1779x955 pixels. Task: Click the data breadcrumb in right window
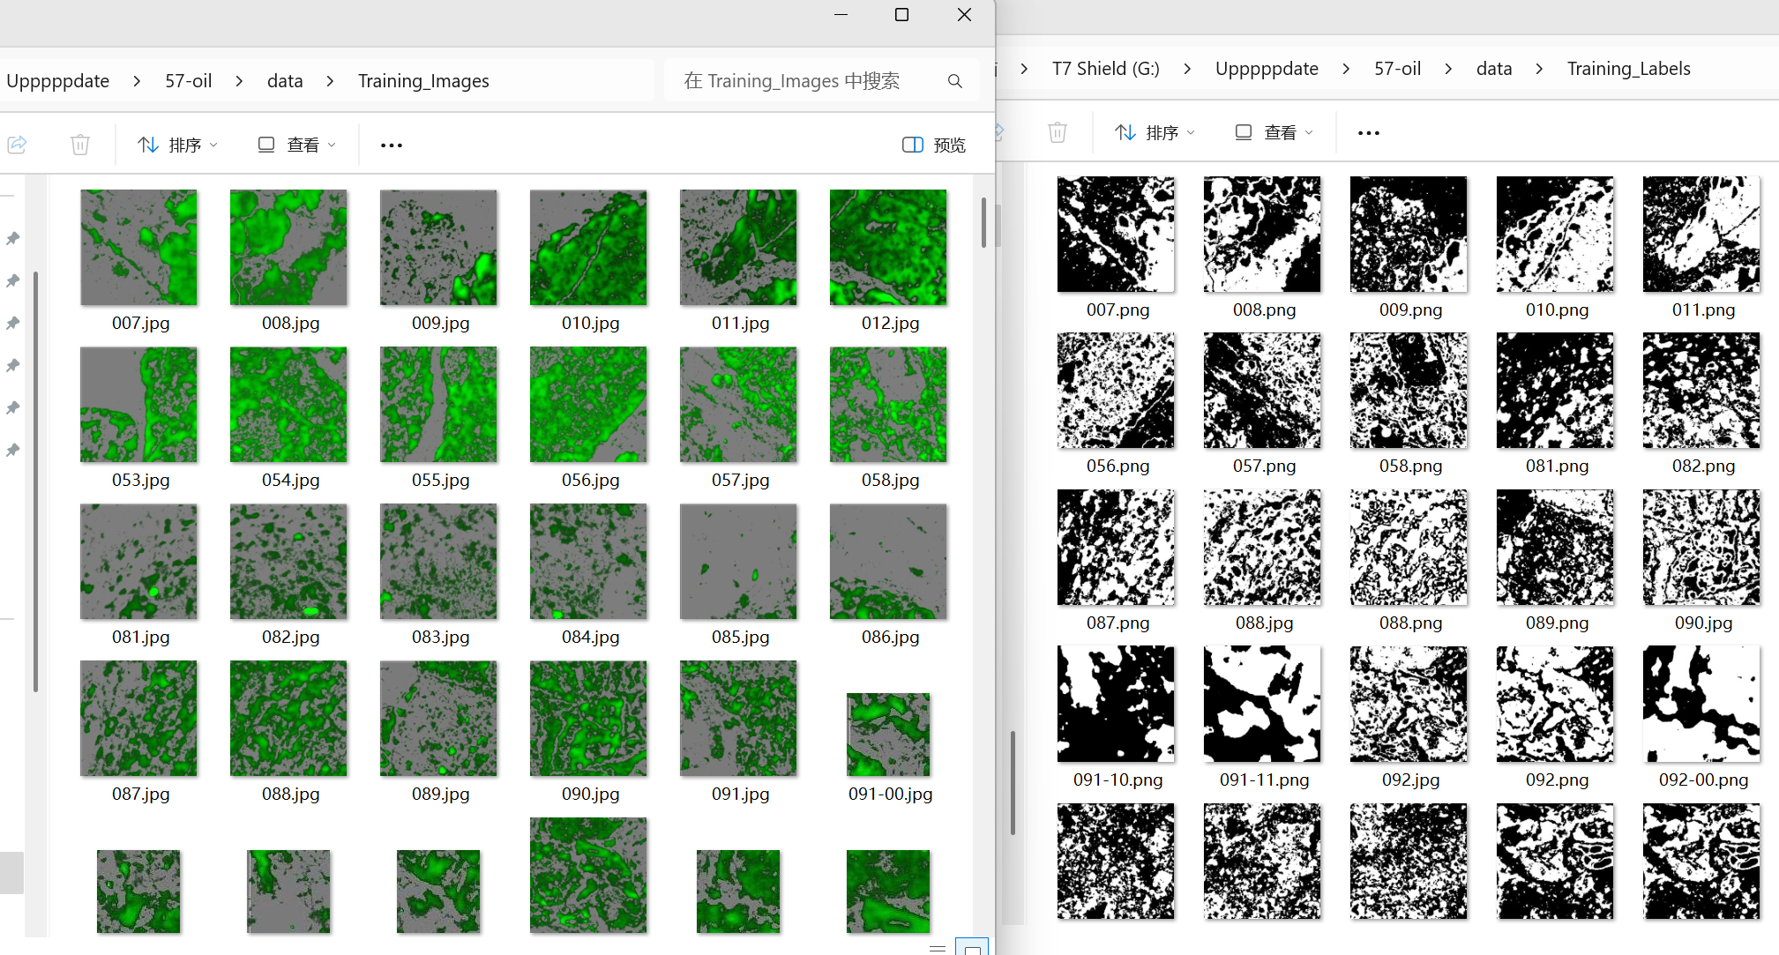click(x=1493, y=69)
